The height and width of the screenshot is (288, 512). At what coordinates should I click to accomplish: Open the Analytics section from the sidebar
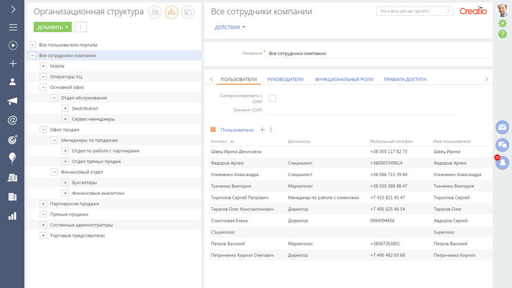tap(12, 216)
